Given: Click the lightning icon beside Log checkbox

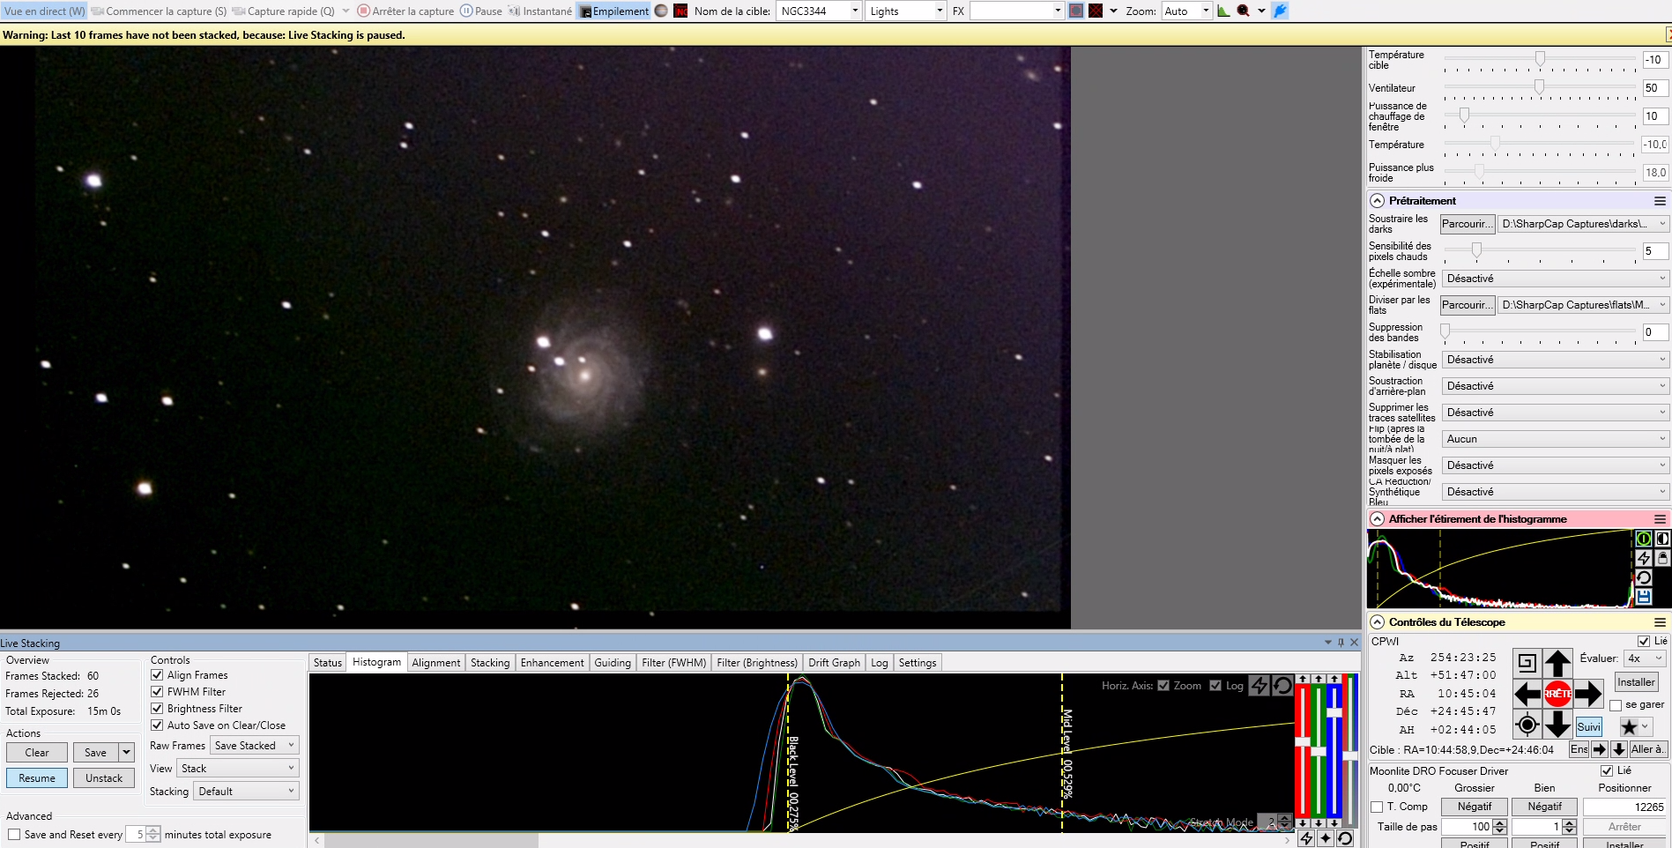Looking at the screenshot, I should pos(1260,685).
